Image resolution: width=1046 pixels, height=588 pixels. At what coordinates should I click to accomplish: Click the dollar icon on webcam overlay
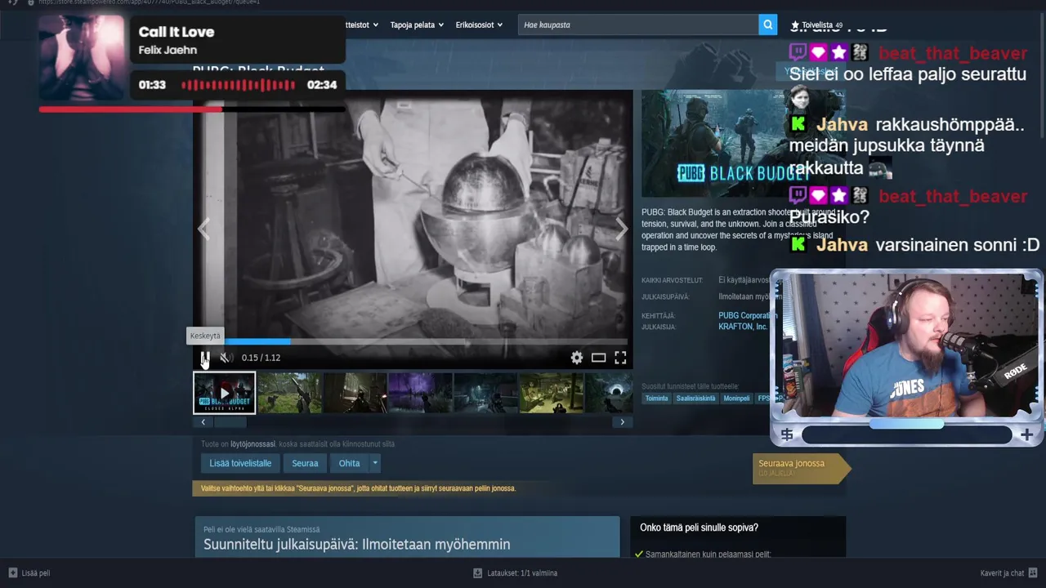[x=787, y=435]
